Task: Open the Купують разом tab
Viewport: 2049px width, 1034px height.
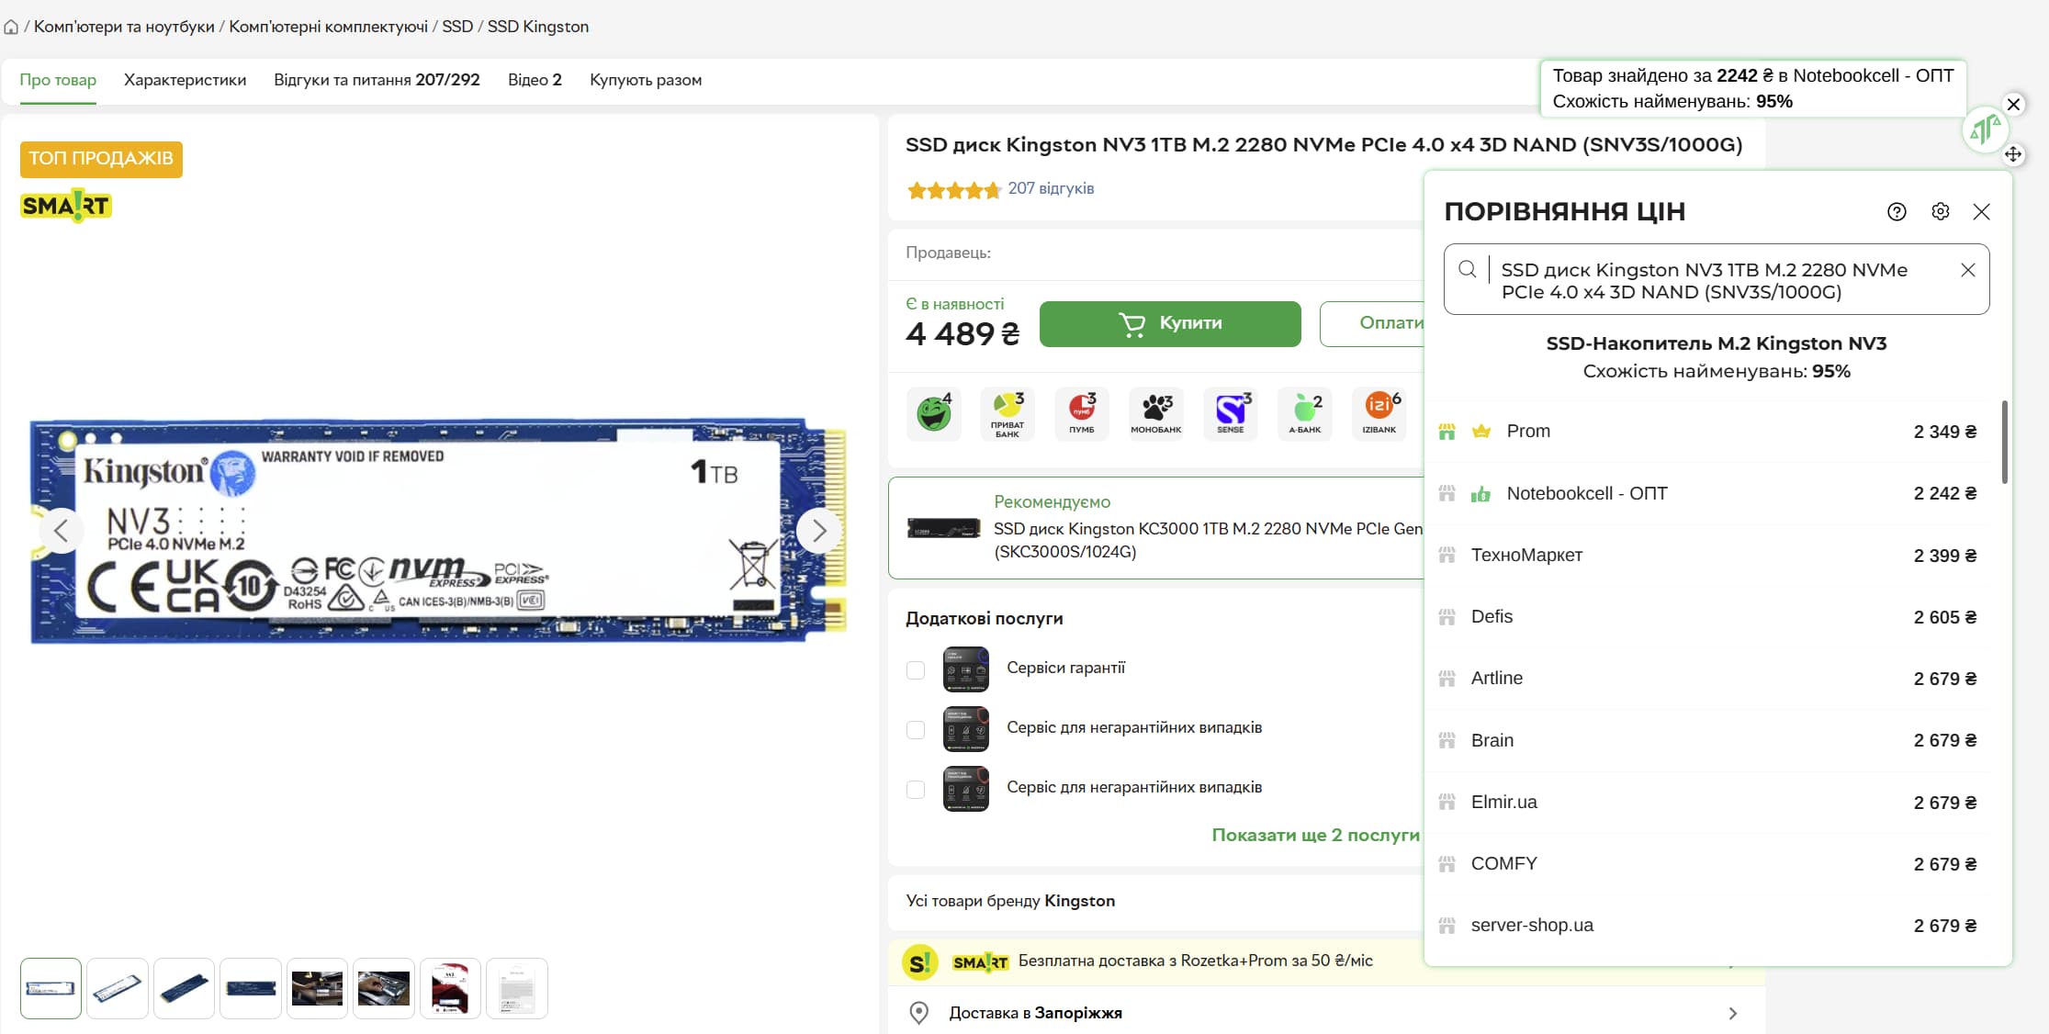Action: [645, 80]
